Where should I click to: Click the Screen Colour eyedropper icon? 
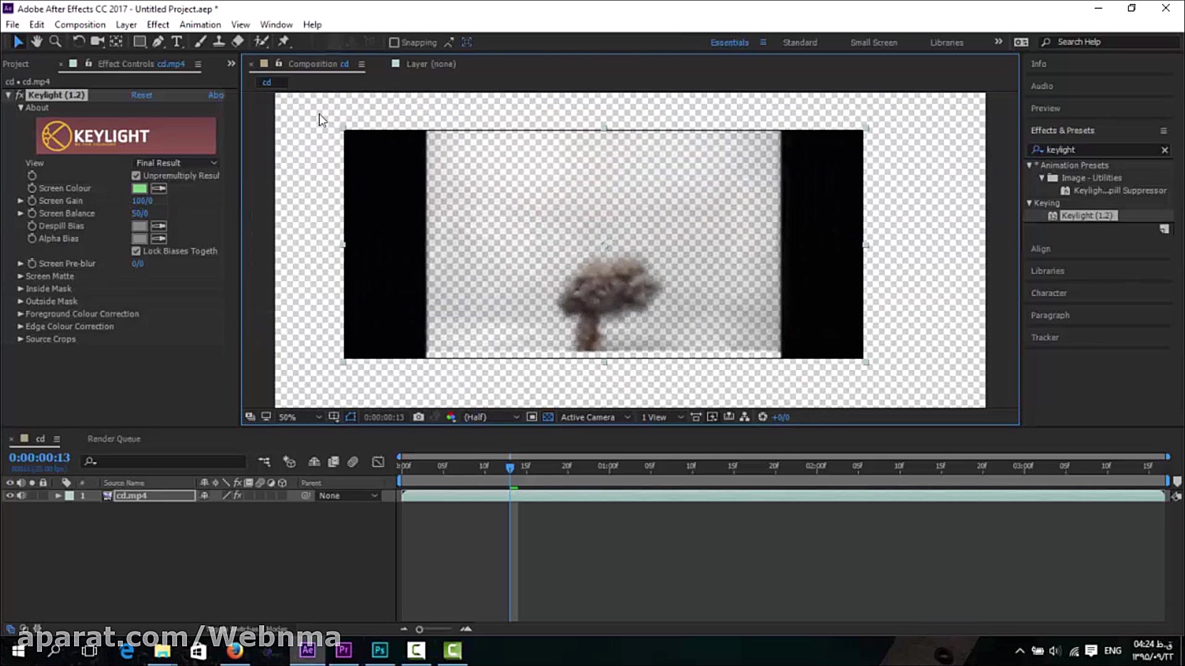tap(159, 188)
